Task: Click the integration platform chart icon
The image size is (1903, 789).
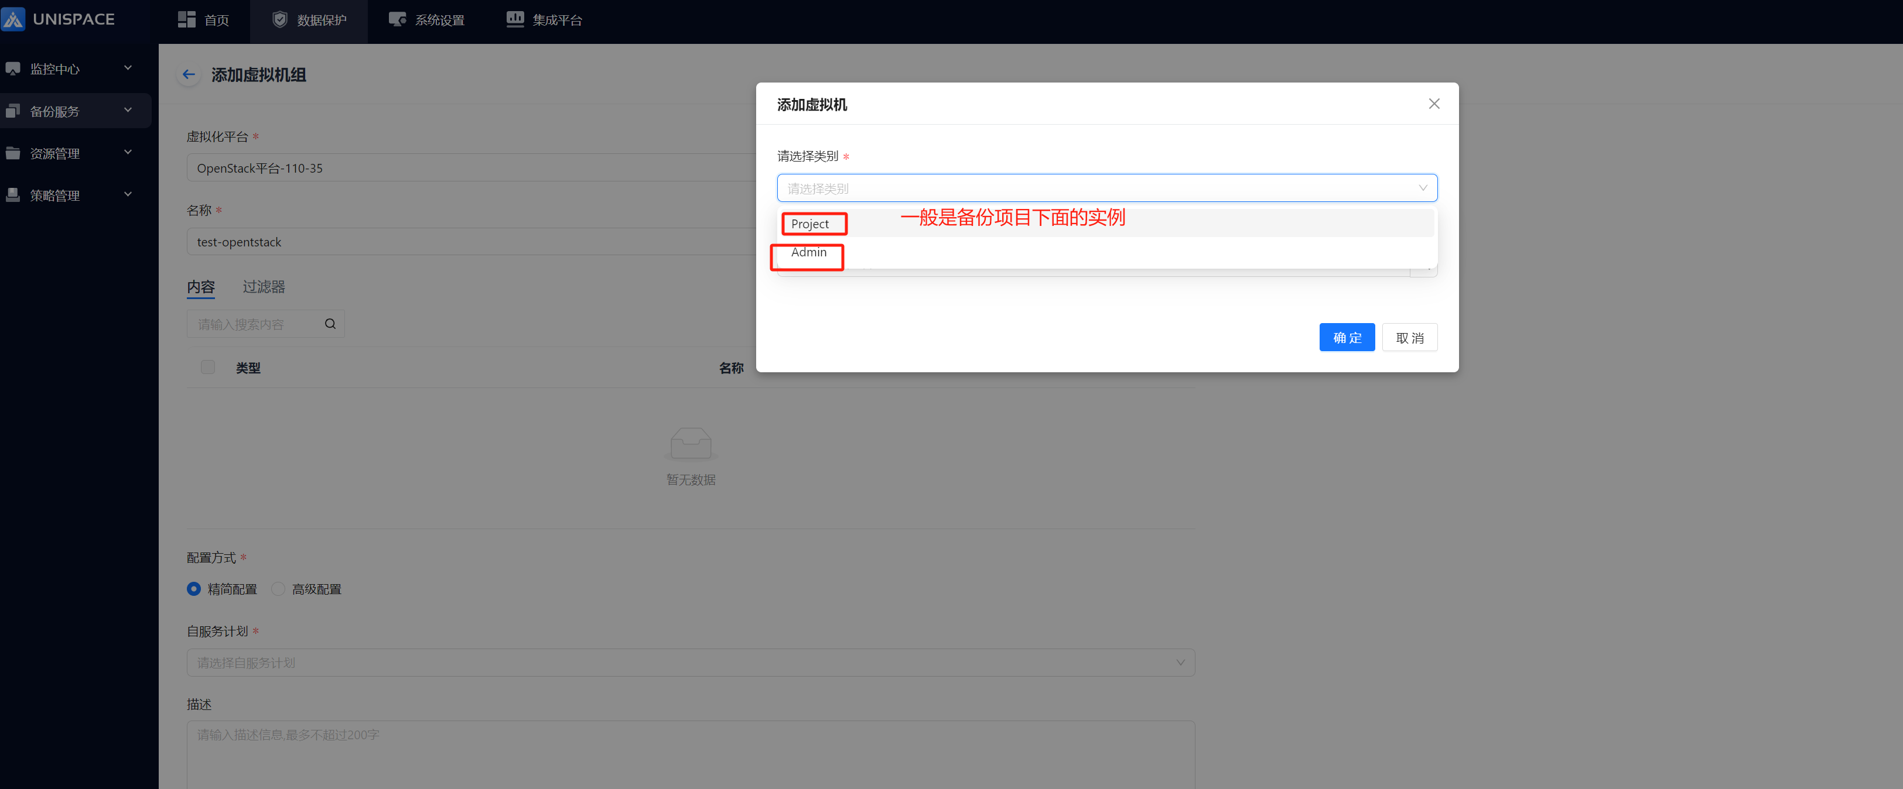Action: (x=515, y=20)
